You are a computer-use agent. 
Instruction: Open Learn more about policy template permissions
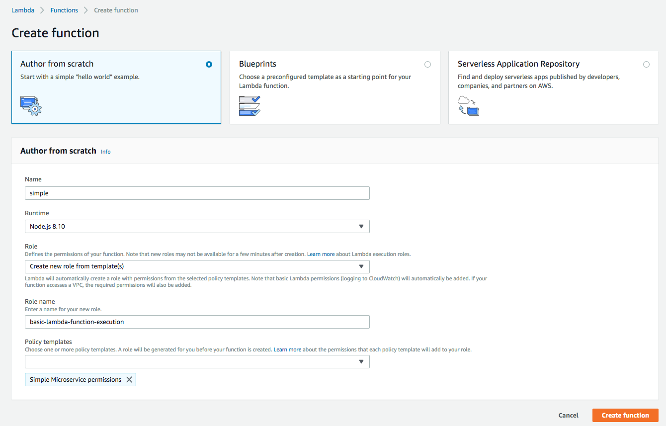pos(288,349)
